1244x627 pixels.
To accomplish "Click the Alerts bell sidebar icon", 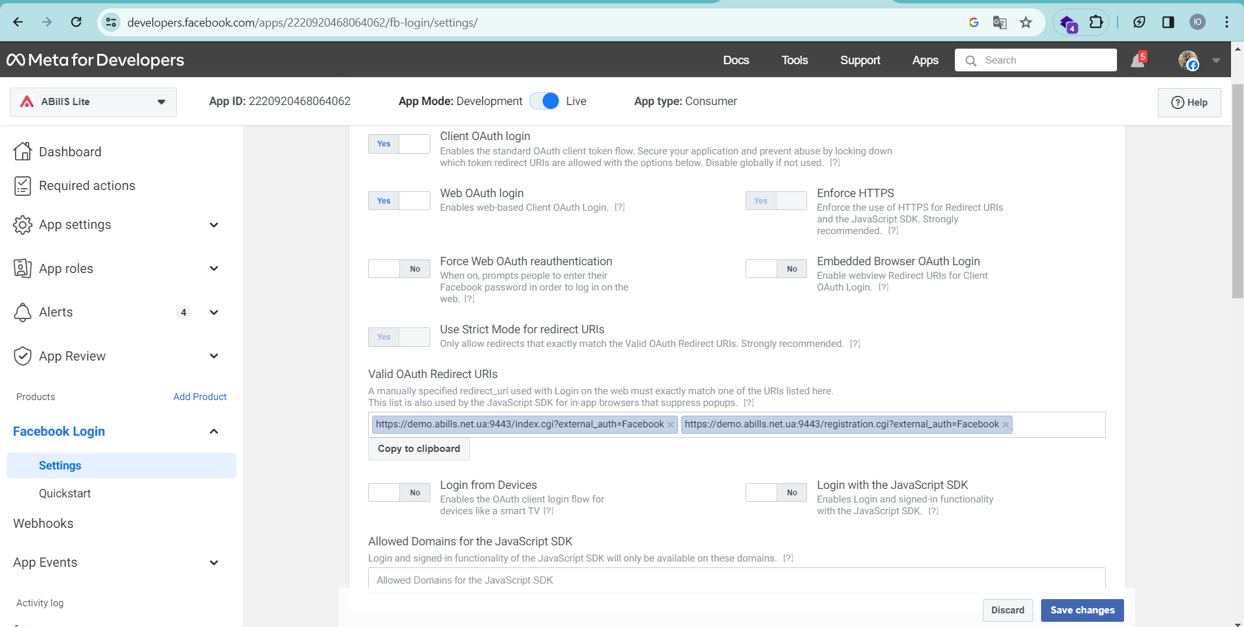I will [23, 313].
